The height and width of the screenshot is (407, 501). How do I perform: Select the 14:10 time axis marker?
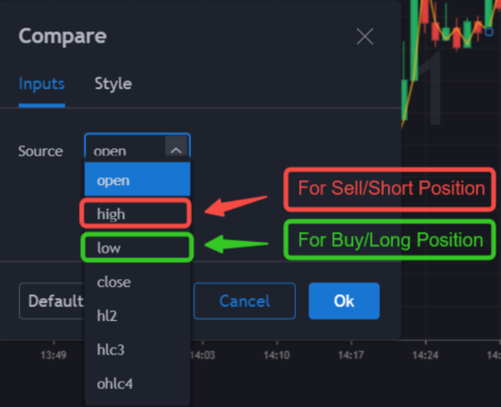276,356
